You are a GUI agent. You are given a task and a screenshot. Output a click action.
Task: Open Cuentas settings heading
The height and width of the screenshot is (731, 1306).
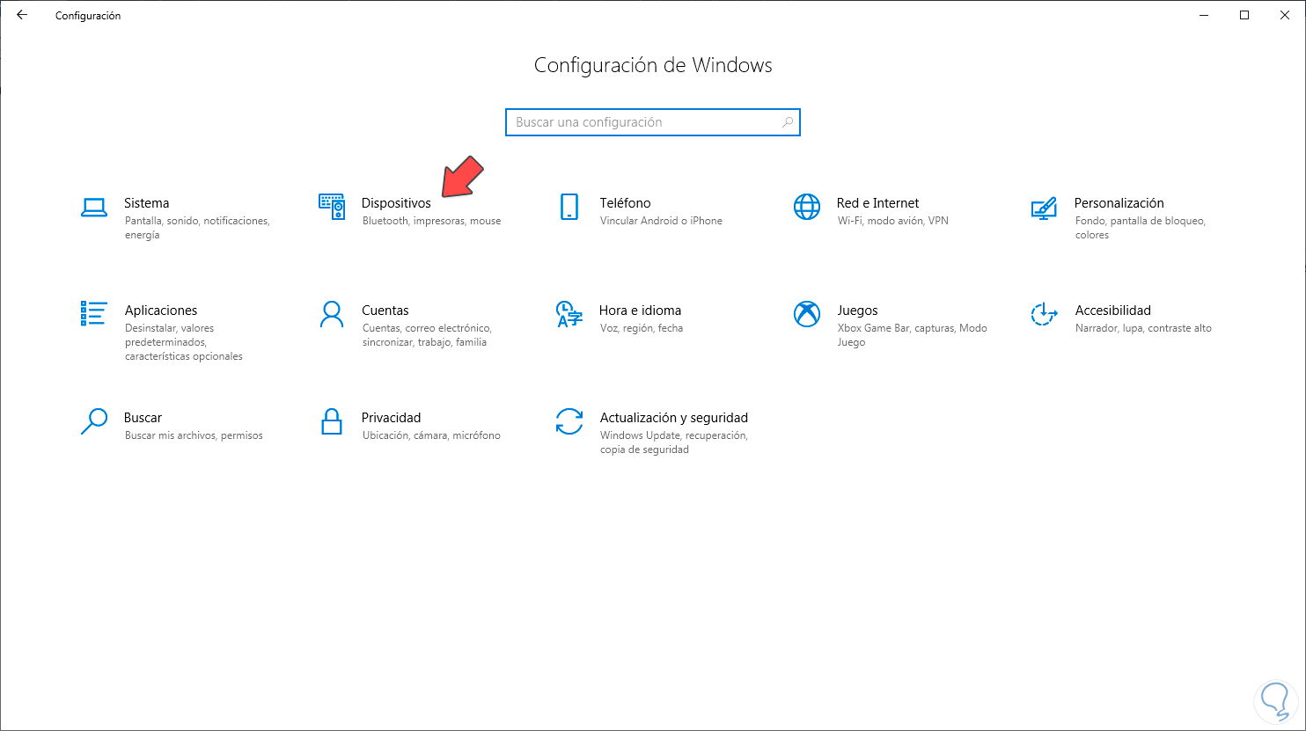click(385, 311)
